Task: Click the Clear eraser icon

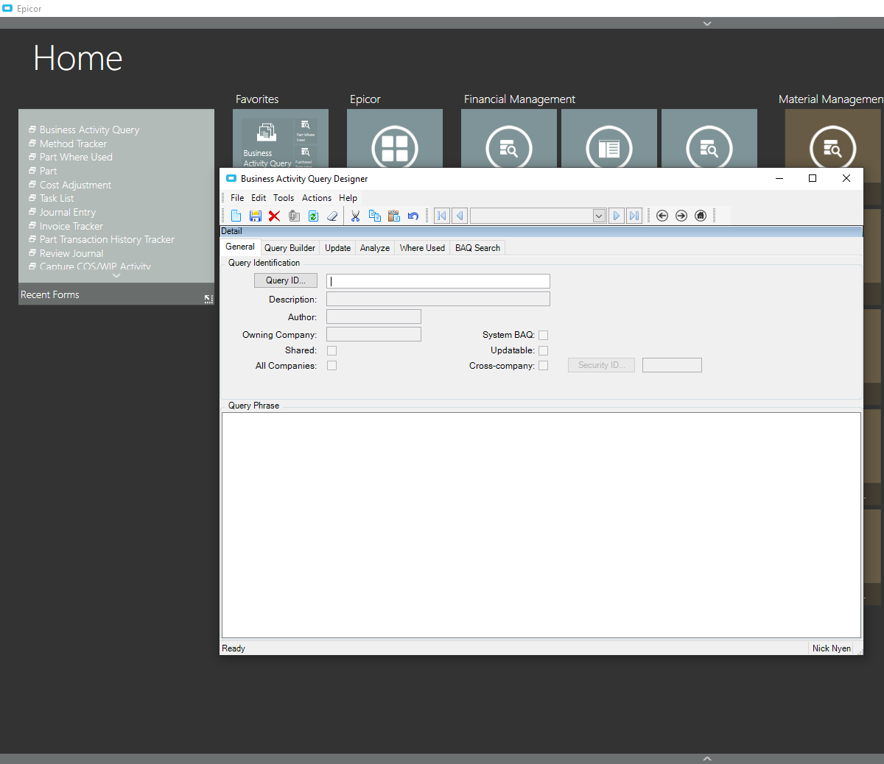Action: click(332, 216)
